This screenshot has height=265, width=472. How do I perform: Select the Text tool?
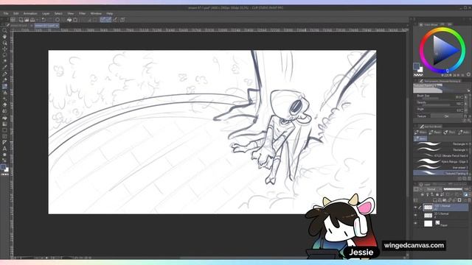4,149
